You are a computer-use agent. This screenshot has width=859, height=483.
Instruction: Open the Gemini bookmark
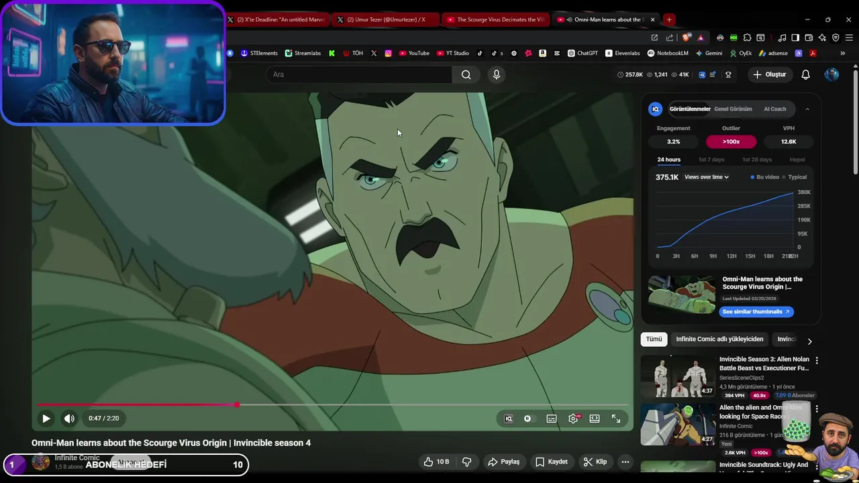(x=709, y=53)
